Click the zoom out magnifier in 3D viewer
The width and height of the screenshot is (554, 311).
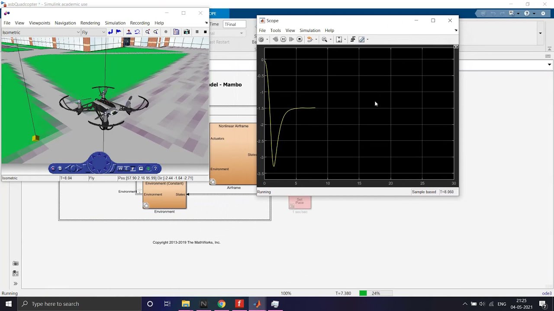coord(156,32)
